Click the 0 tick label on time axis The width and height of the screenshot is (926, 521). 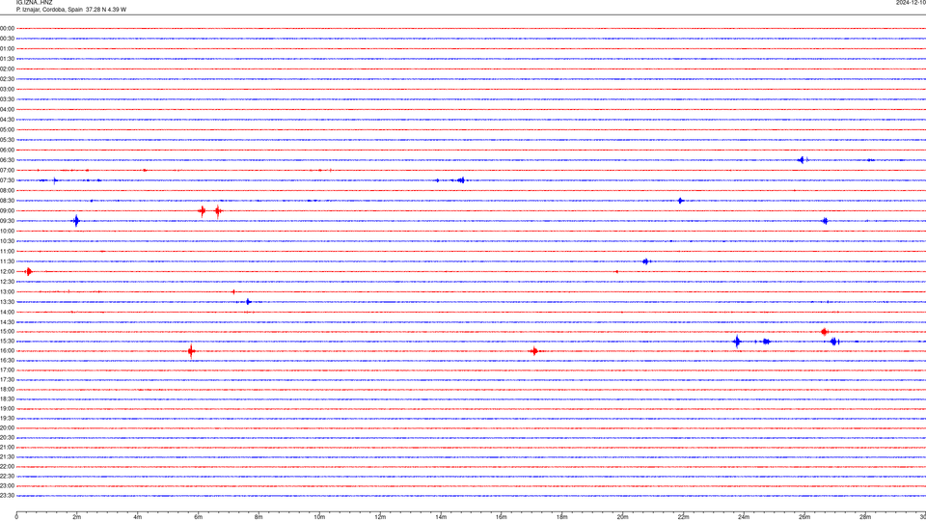tap(16, 517)
